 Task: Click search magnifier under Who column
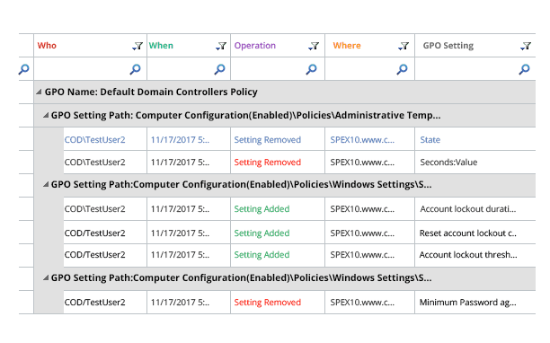point(135,69)
